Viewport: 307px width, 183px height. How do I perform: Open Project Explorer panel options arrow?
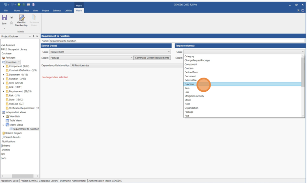point(30,36)
